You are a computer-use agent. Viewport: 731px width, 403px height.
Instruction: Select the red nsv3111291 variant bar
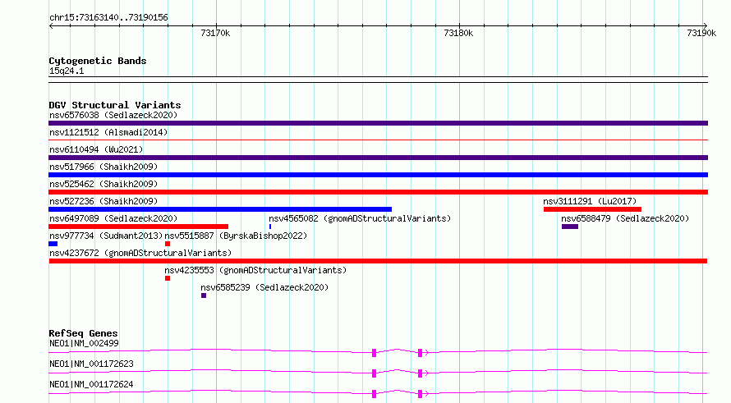592,209
